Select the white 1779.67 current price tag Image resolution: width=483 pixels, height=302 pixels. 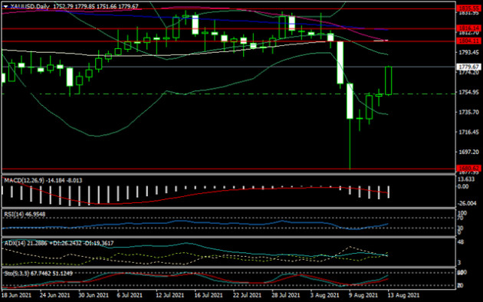tap(468, 67)
